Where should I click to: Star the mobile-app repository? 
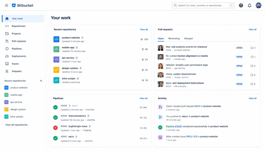click(x=143, y=49)
